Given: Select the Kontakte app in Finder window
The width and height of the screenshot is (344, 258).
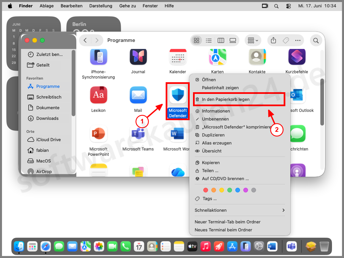Looking at the screenshot, I should pyautogui.click(x=257, y=57).
